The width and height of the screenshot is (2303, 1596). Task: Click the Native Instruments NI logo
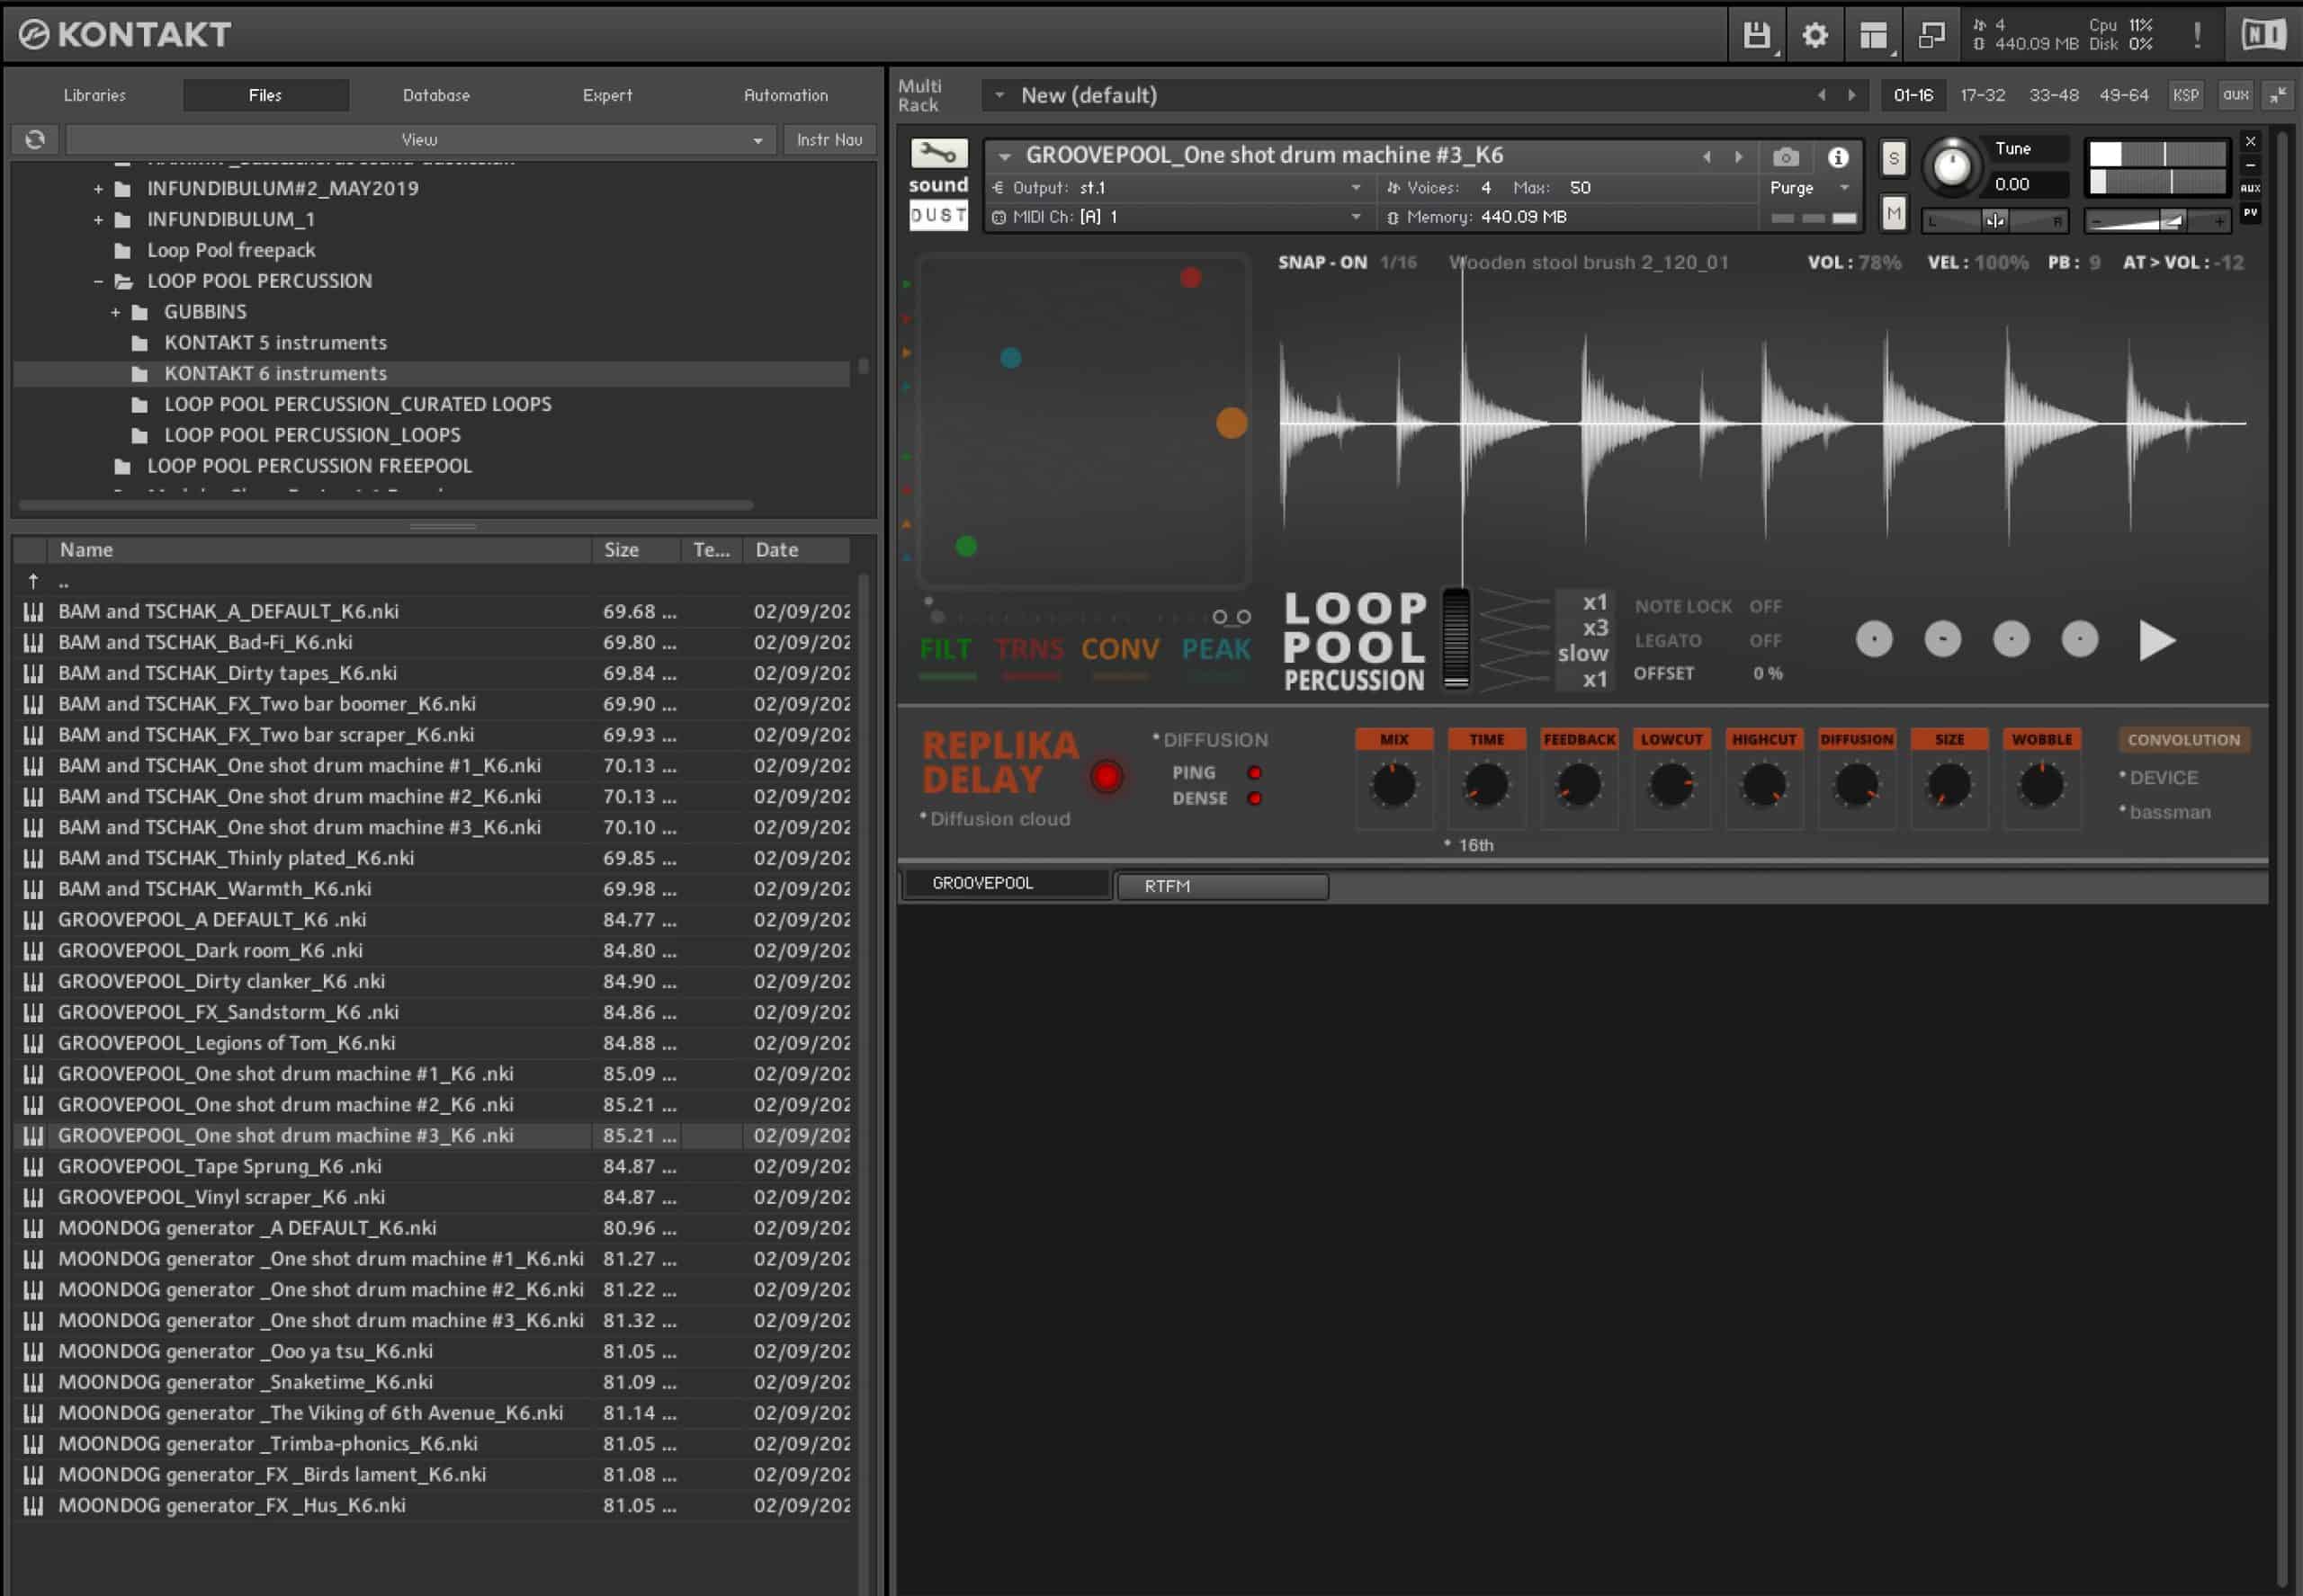point(2263,35)
